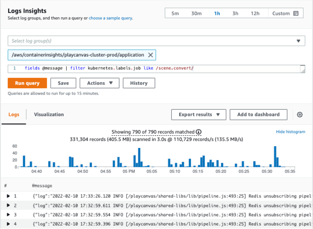This screenshot has width=313, height=229.
Task: Click the # column header
Action: point(5,185)
